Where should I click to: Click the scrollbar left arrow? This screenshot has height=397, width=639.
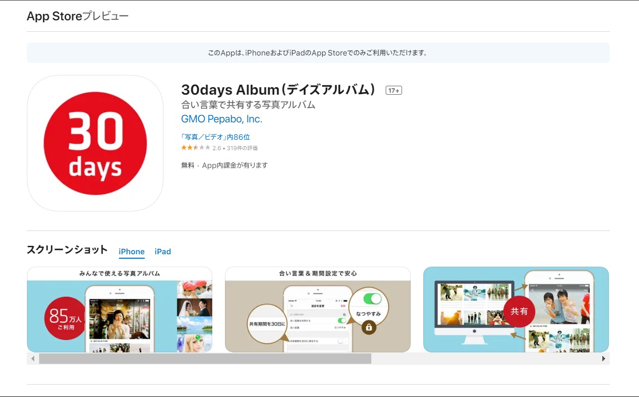point(33,358)
